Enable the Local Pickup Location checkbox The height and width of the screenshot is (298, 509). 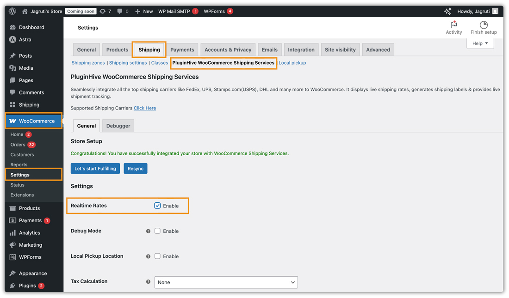pyautogui.click(x=157, y=256)
